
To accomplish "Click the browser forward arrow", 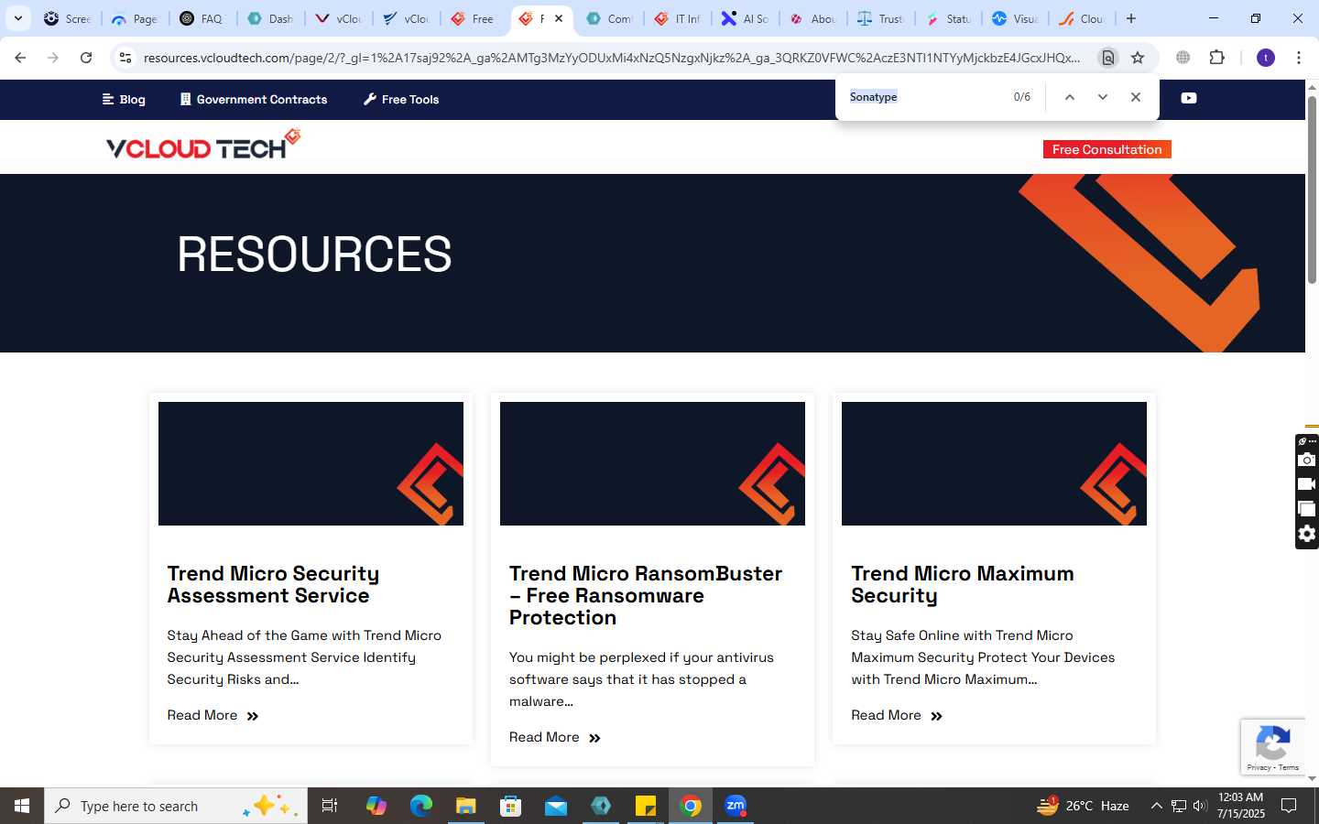I will pyautogui.click(x=53, y=58).
